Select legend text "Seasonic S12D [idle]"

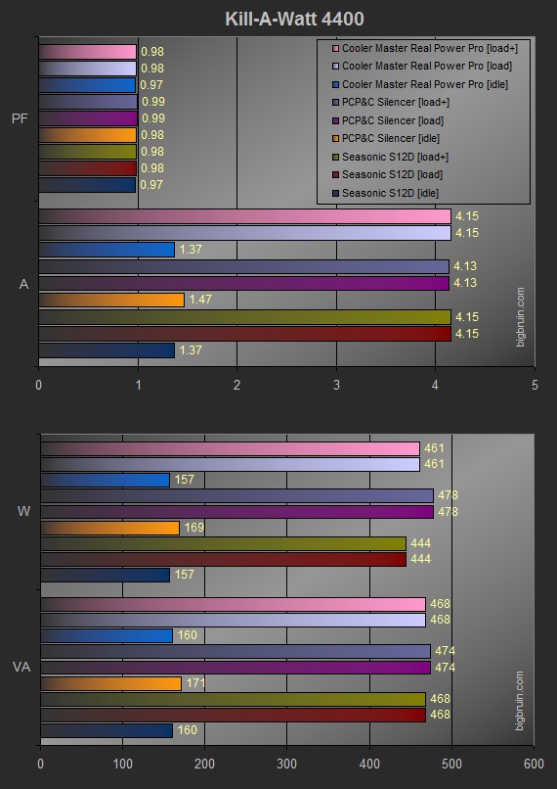coord(390,193)
